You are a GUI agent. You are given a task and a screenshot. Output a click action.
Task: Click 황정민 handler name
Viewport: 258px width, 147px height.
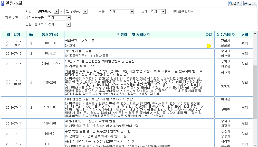pos(226,110)
